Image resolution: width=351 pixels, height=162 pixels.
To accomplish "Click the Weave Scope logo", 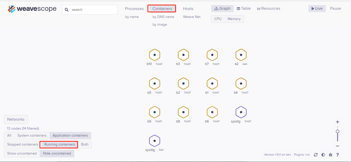I will (x=32, y=9).
